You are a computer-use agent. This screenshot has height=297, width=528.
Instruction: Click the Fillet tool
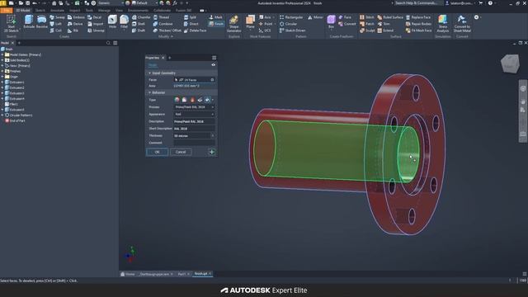click(124, 22)
